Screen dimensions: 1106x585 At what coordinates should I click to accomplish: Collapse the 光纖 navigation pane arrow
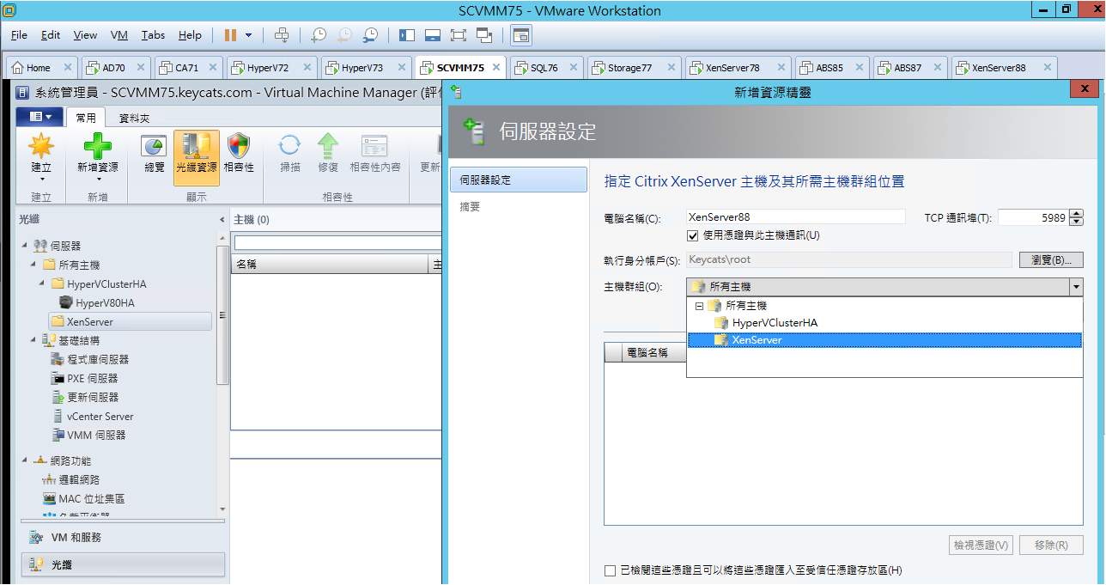222,220
